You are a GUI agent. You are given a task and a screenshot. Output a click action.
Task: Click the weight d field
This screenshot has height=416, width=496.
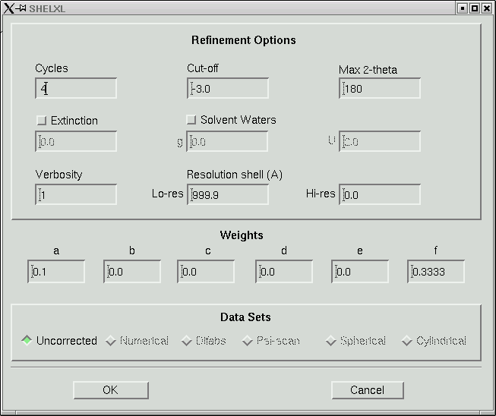click(284, 271)
